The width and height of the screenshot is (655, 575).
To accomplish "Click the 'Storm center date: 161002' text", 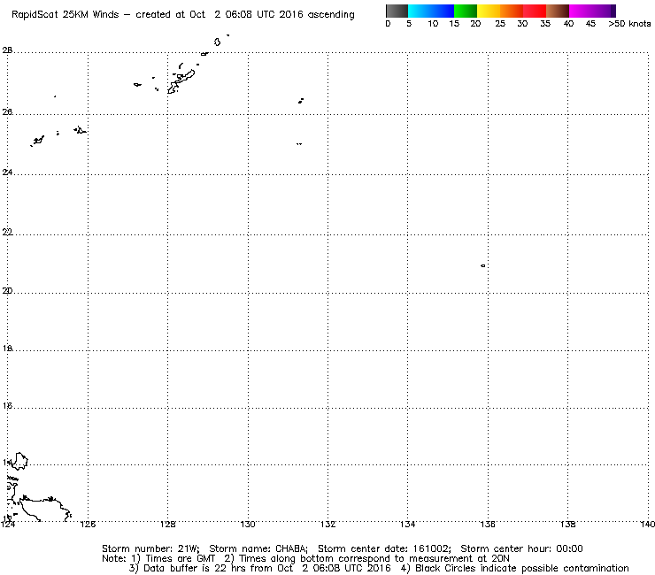I will pyautogui.click(x=384, y=548).
